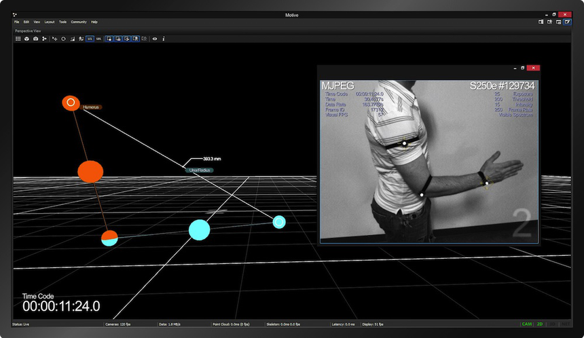This screenshot has height=338, width=584.
Task: Click the info 'i' icon in the toolbar
Action: (164, 39)
